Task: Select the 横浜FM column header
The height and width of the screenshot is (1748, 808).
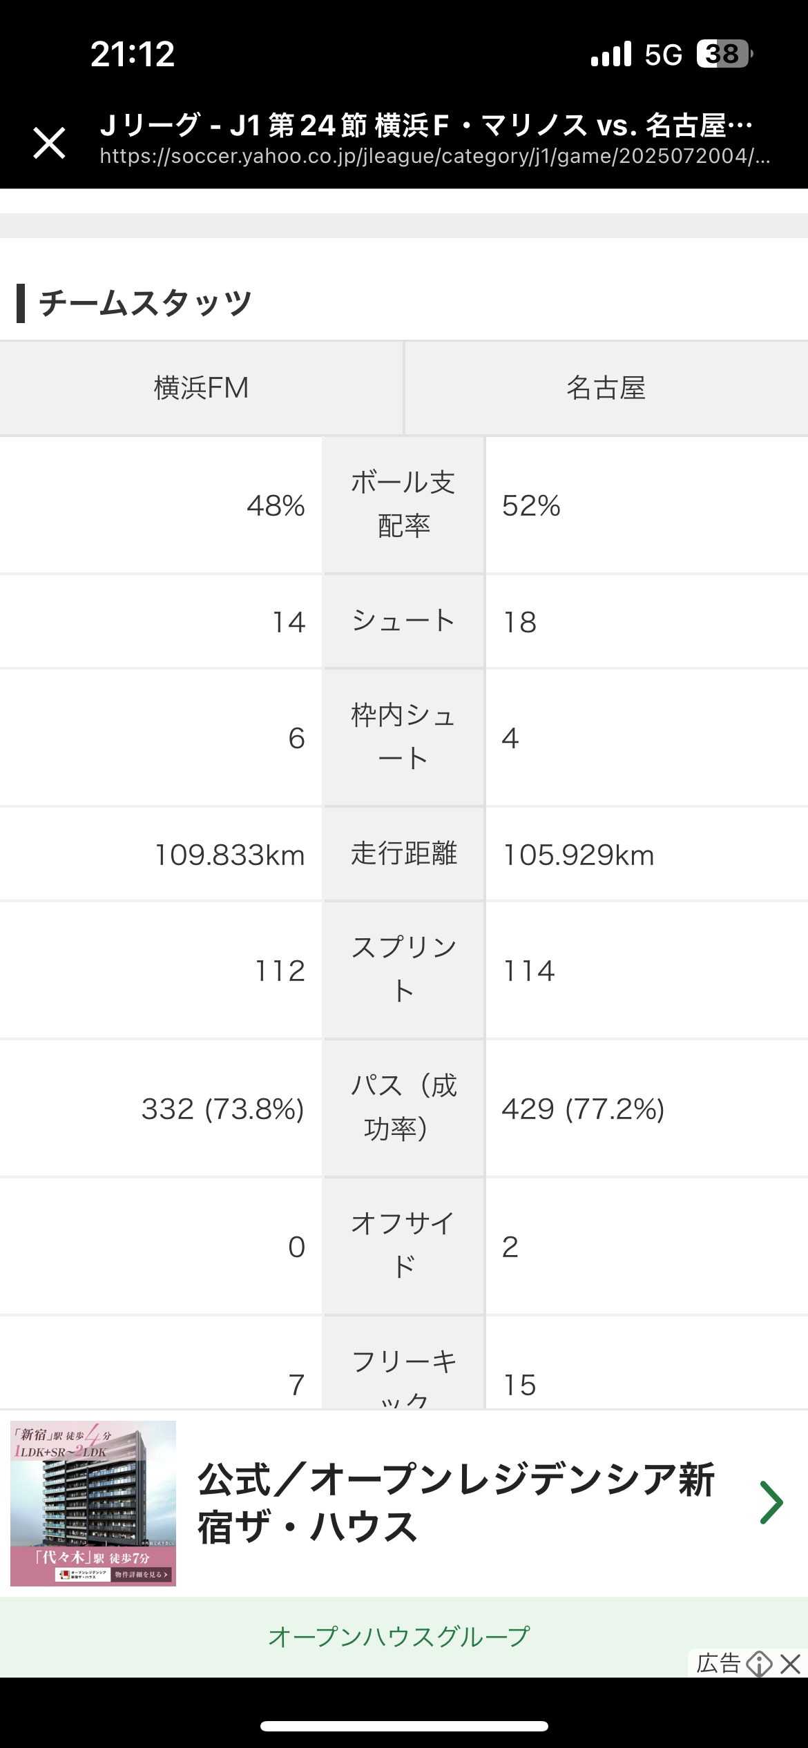Action: (x=201, y=388)
